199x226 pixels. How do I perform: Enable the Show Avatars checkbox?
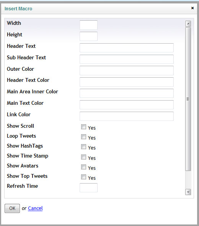83,167
